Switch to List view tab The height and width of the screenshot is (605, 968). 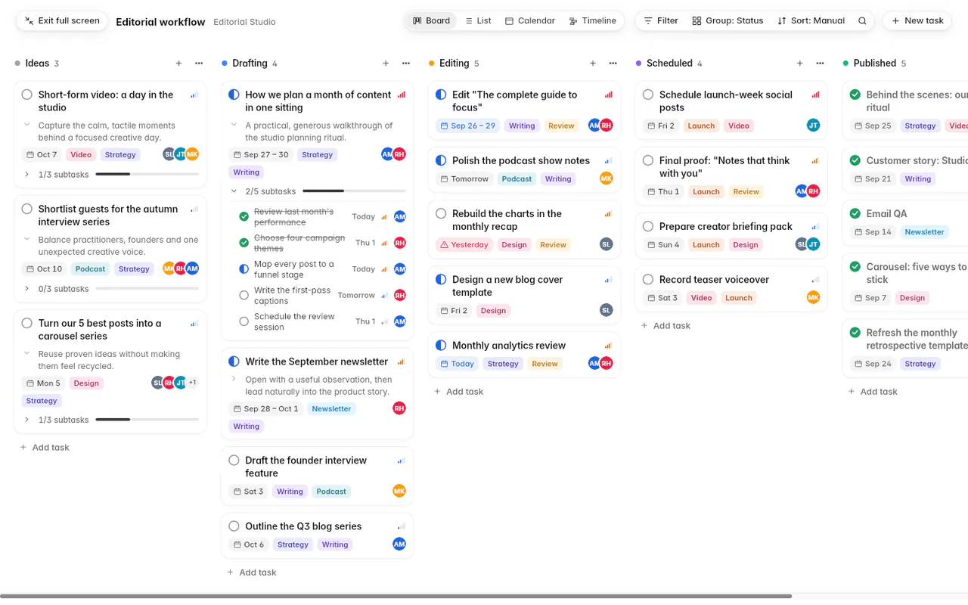coord(478,21)
